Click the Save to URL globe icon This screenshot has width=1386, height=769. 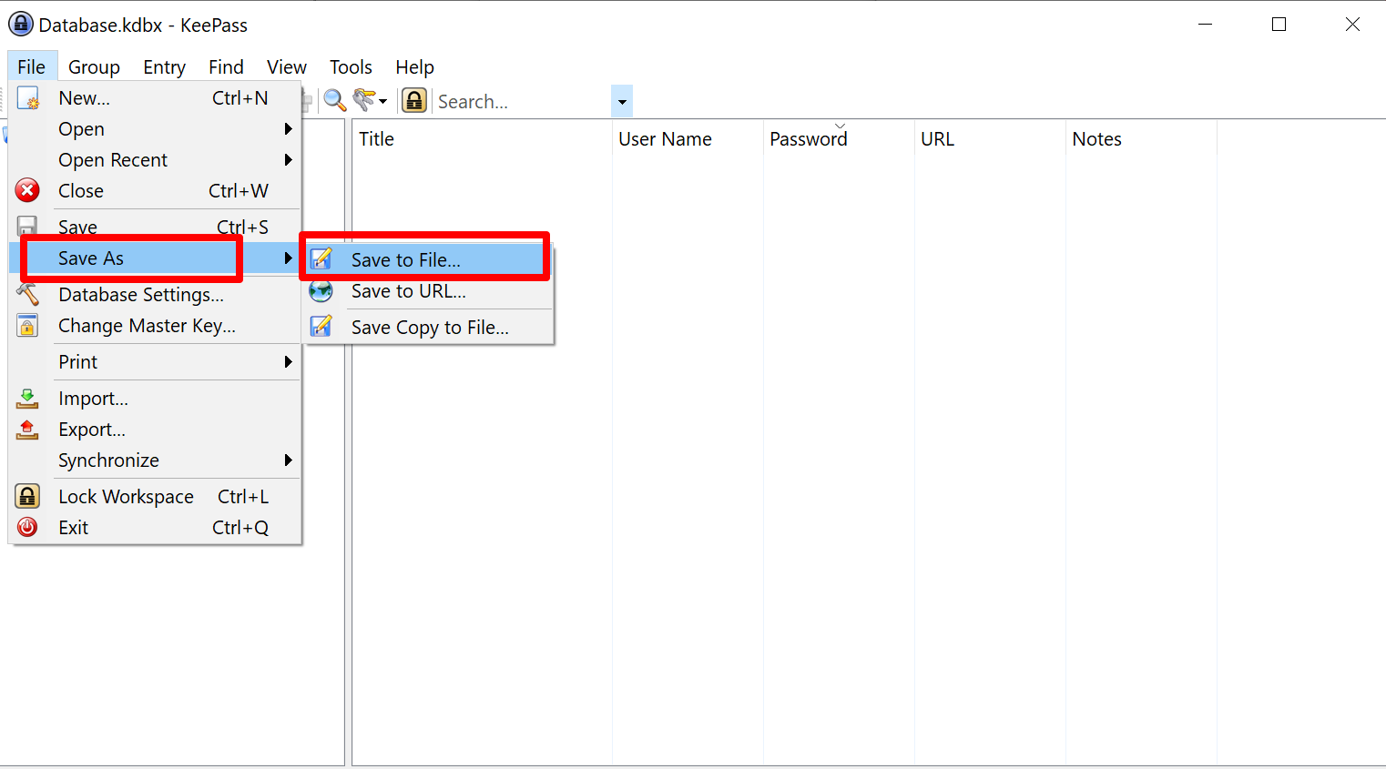pyautogui.click(x=321, y=291)
